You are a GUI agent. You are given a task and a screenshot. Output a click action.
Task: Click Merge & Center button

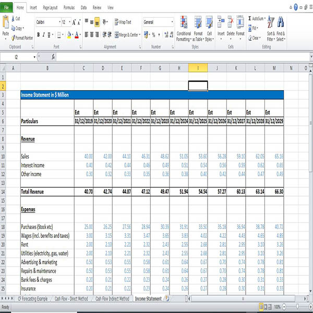pos(126,35)
